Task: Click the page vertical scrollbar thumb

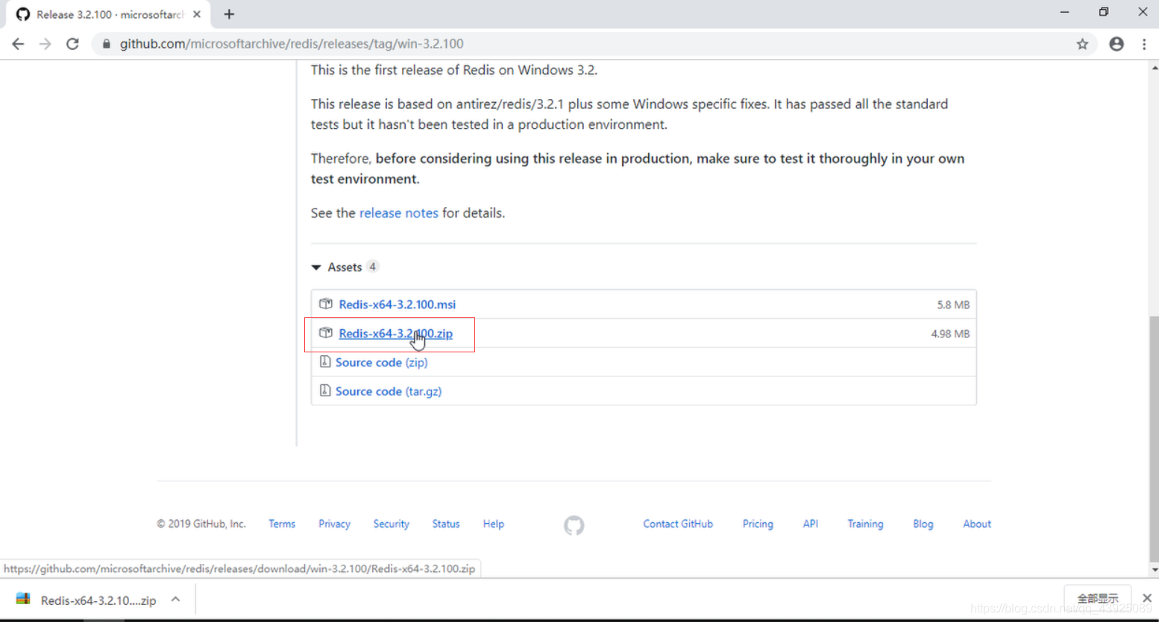Action: pyautogui.click(x=1155, y=439)
